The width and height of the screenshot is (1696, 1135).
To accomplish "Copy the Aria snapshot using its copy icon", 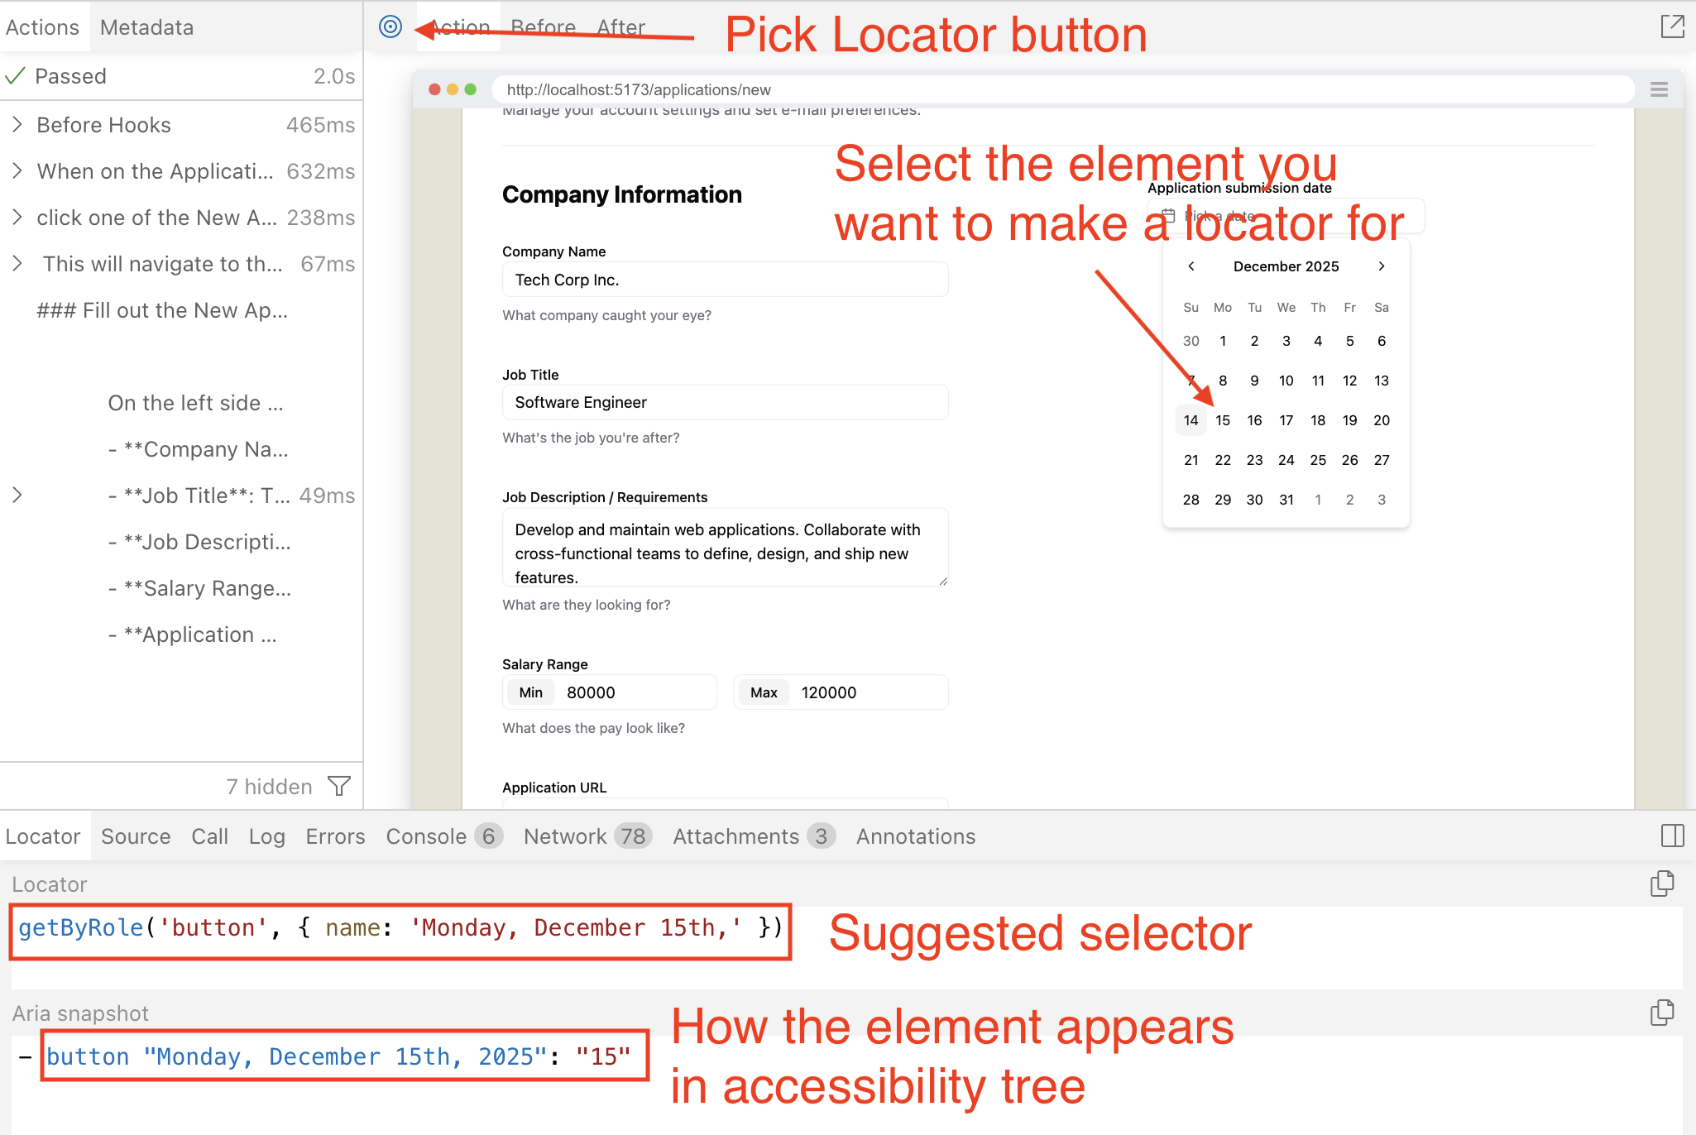I will (x=1662, y=1012).
